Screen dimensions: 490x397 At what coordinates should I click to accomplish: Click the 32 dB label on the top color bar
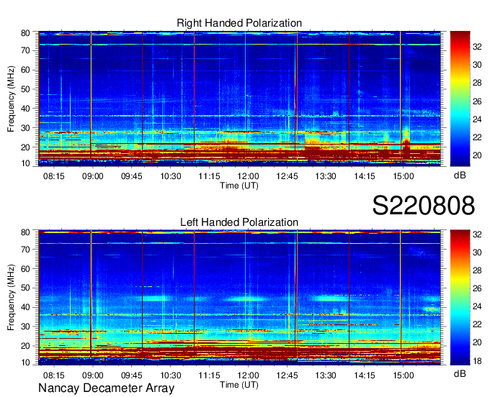point(477,47)
